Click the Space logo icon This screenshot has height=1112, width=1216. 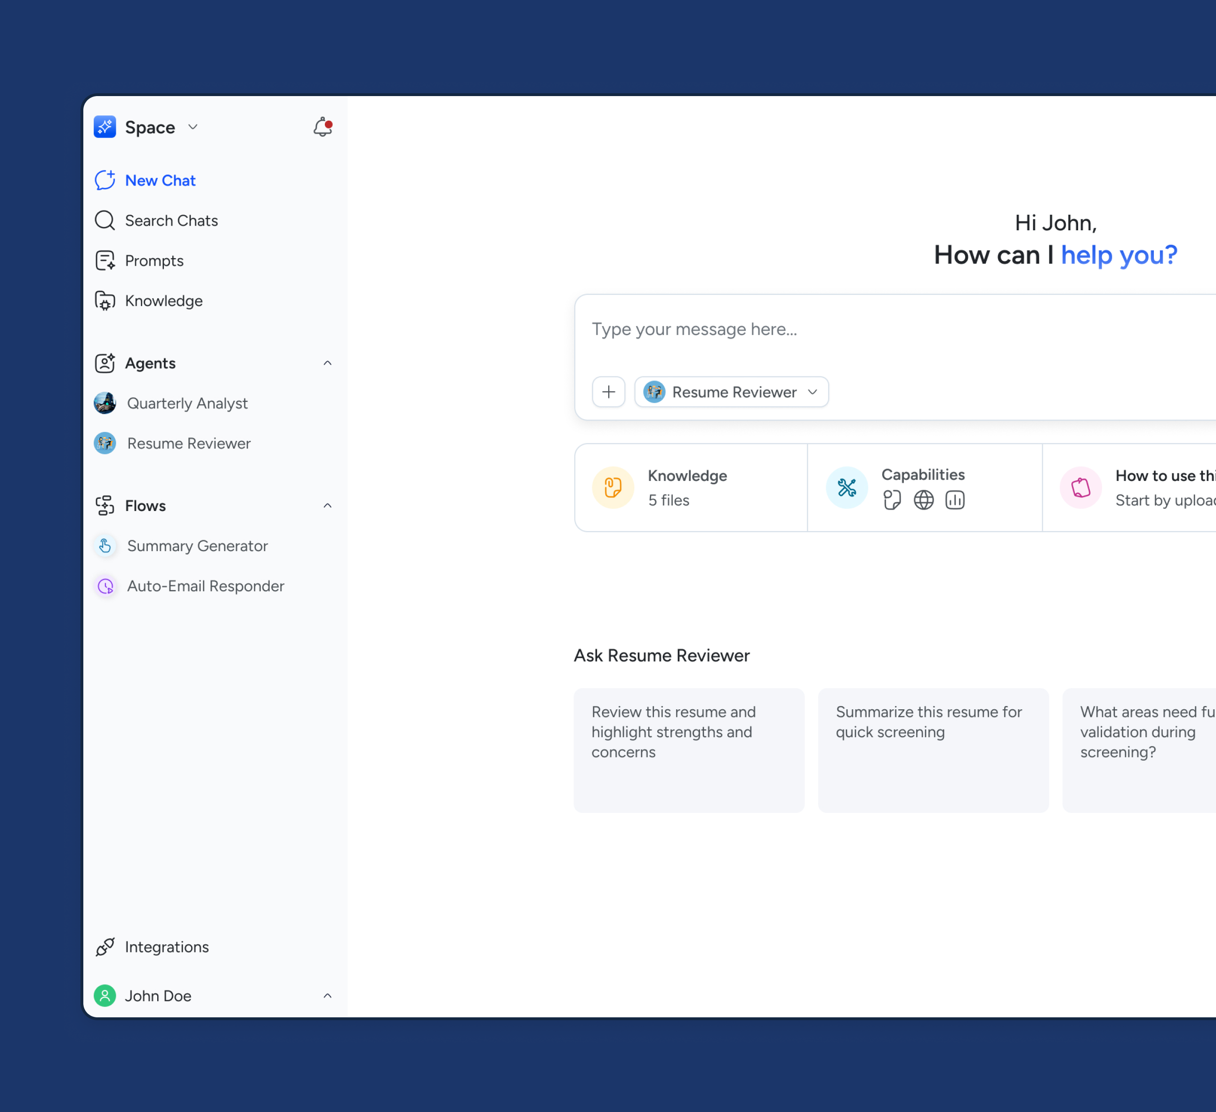tap(105, 127)
